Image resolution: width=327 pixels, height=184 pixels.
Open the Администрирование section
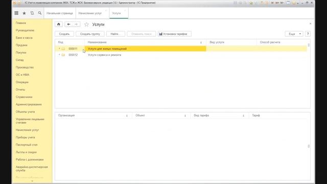(29, 104)
